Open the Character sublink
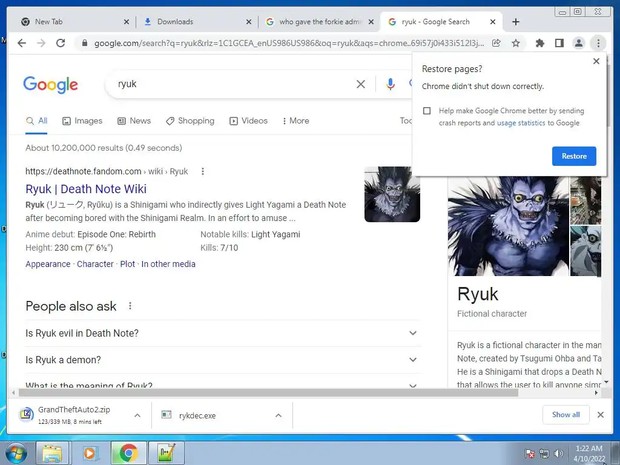This screenshot has width=620, height=465. [95, 264]
